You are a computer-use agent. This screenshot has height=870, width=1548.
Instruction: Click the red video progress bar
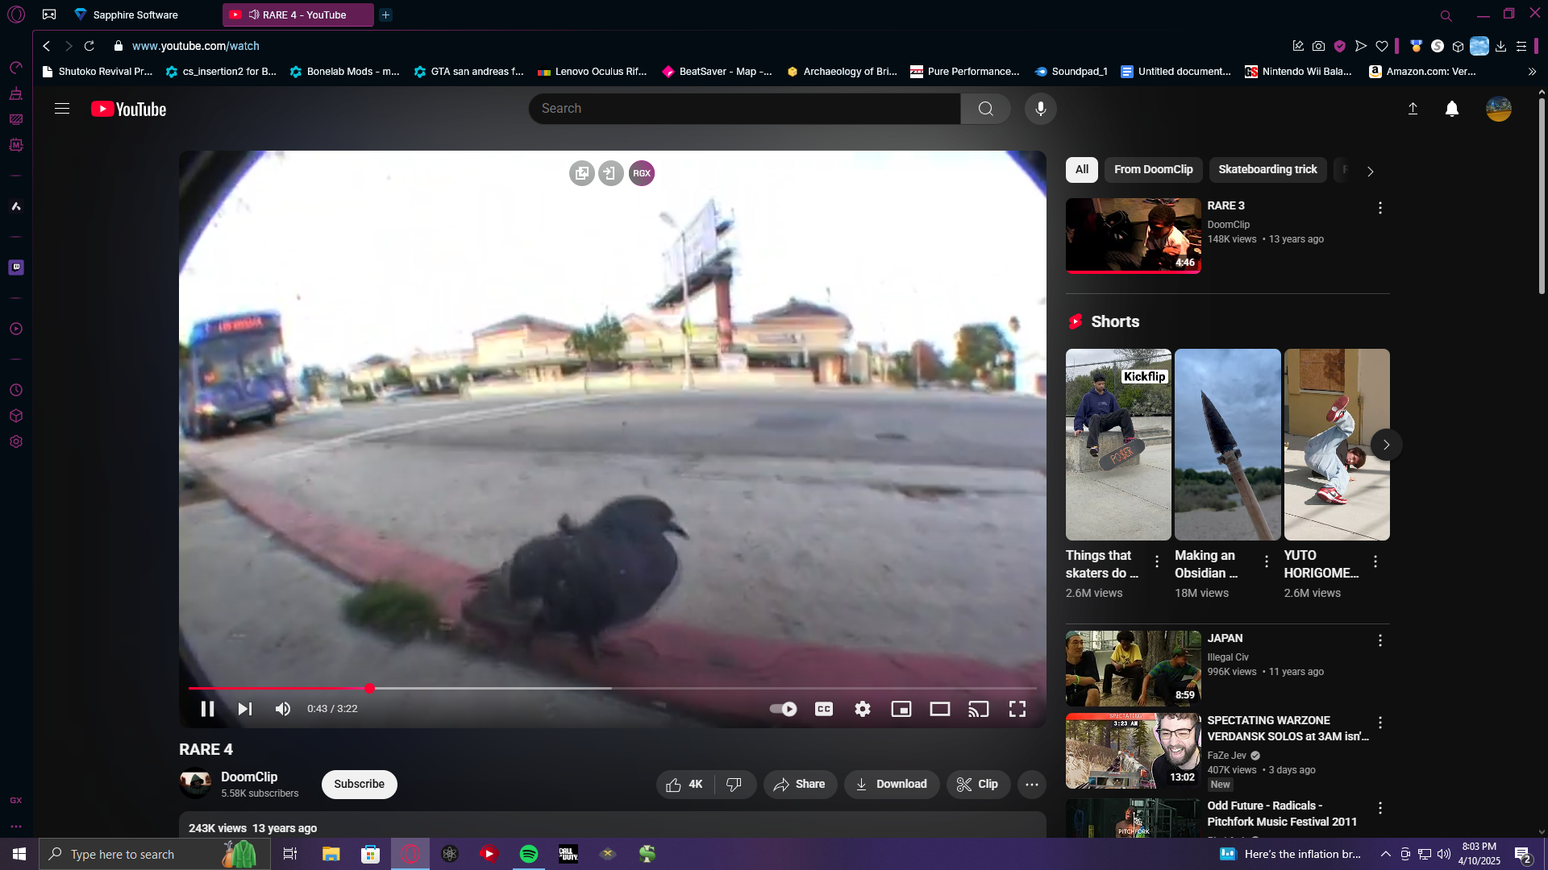278,688
